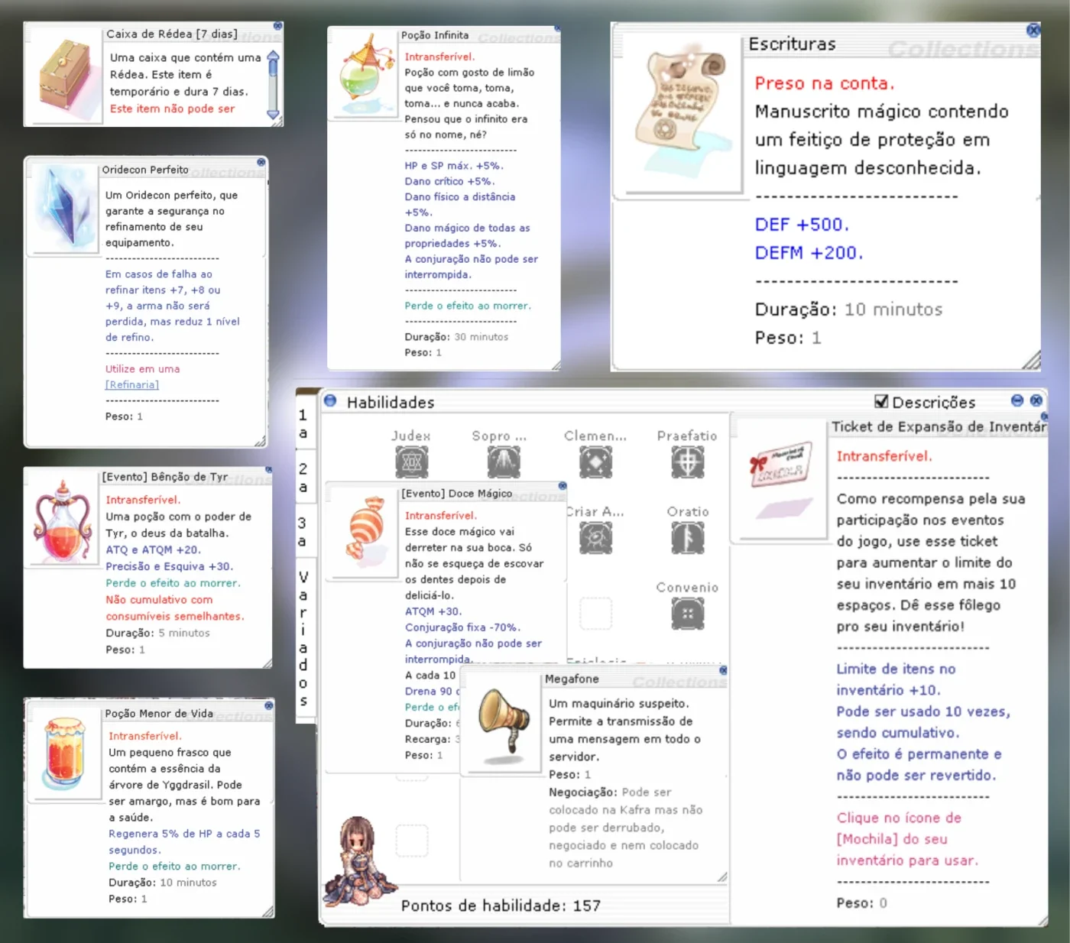Click the 'Caixa de Rédea [7 dias]' title

pos(172,34)
